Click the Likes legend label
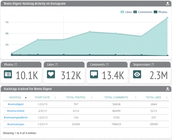Viewport: 172px width, 140px height. pyautogui.click(x=129, y=12)
